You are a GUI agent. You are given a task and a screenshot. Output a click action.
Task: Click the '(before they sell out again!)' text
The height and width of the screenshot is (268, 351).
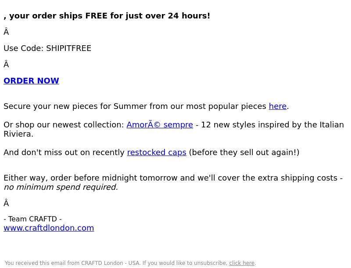(x=244, y=152)
